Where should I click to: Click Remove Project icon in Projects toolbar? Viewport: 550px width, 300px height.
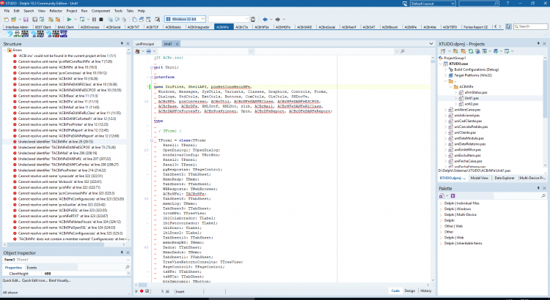pyautogui.click(x=463, y=51)
